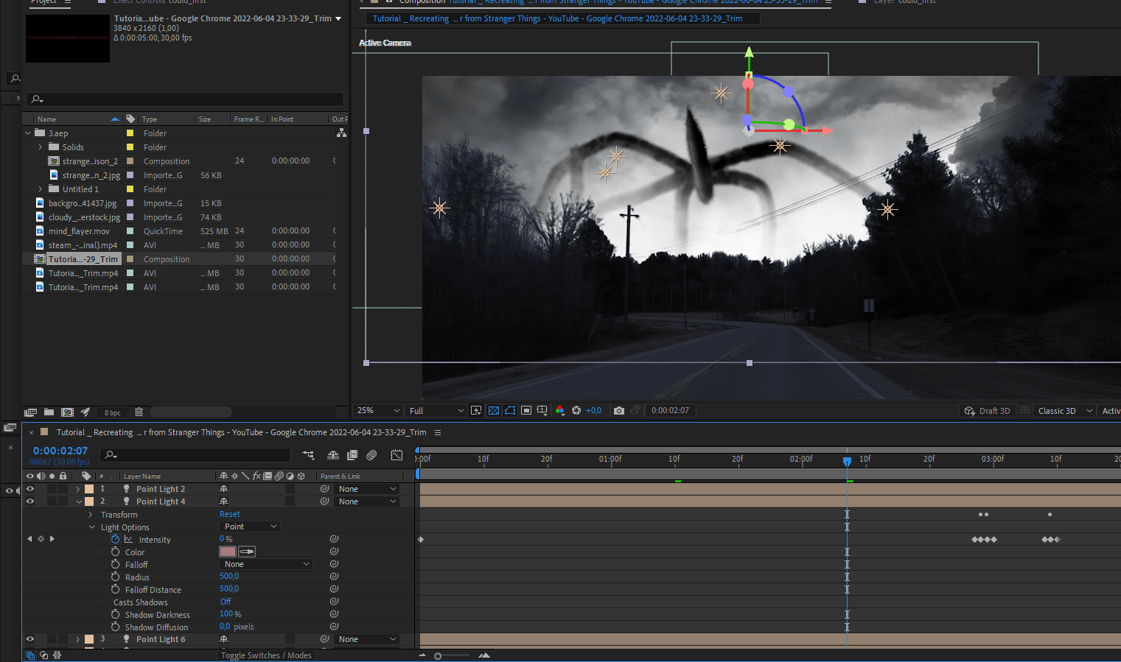
Task: Click the Reset link under Transform
Action: tap(229, 514)
